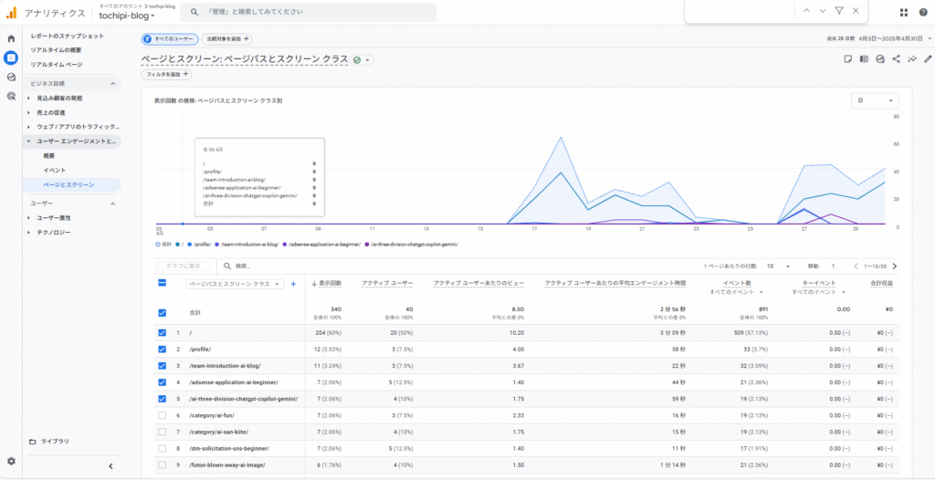This screenshot has height=480, width=935.
Task: Open the ページパスとスクリーン クラス dimension dropdown
Action: pos(235,285)
